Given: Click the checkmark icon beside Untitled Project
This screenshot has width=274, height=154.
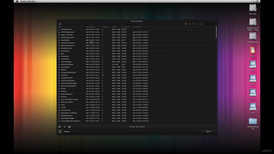Looking at the screenshot, I should [59, 30].
